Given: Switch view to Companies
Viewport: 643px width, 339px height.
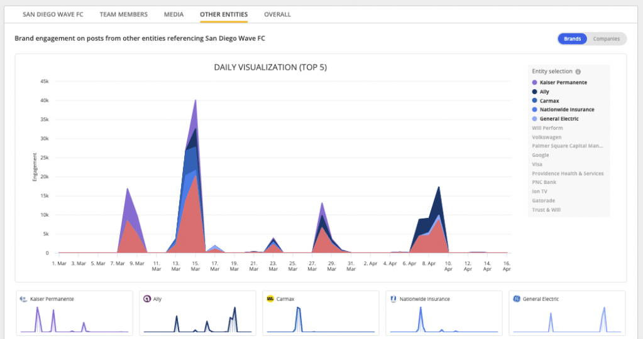Looking at the screenshot, I should [606, 39].
